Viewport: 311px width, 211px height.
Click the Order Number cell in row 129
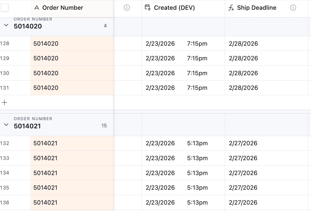(72, 58)
